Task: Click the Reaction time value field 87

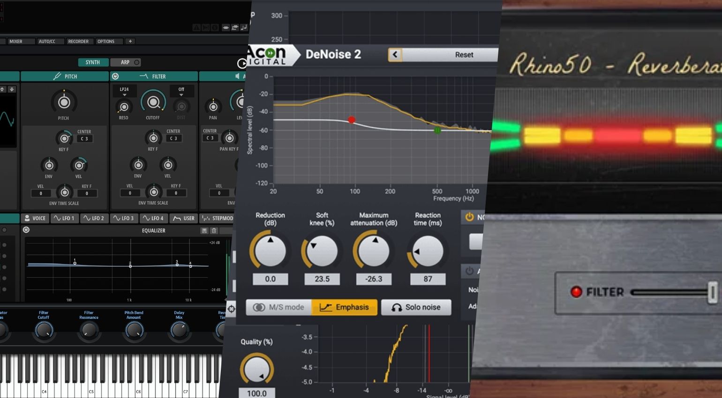Action: [428, 279]
